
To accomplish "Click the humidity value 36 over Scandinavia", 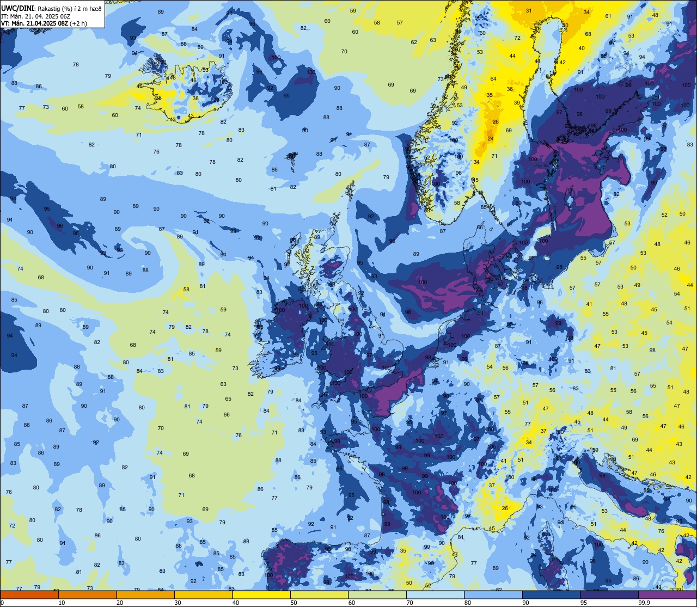I will 510,89.
